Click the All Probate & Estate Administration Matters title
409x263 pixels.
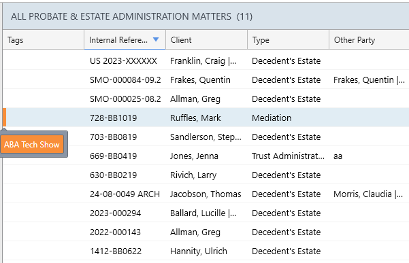click(x=131, y=16)
